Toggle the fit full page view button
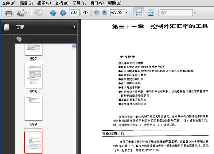Viewport: 214px width, 154px height. tap(151, 13)
